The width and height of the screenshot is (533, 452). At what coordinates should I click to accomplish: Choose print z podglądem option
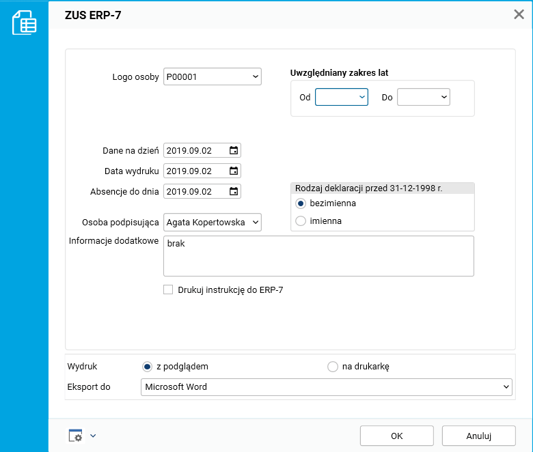tap(147, 367)
